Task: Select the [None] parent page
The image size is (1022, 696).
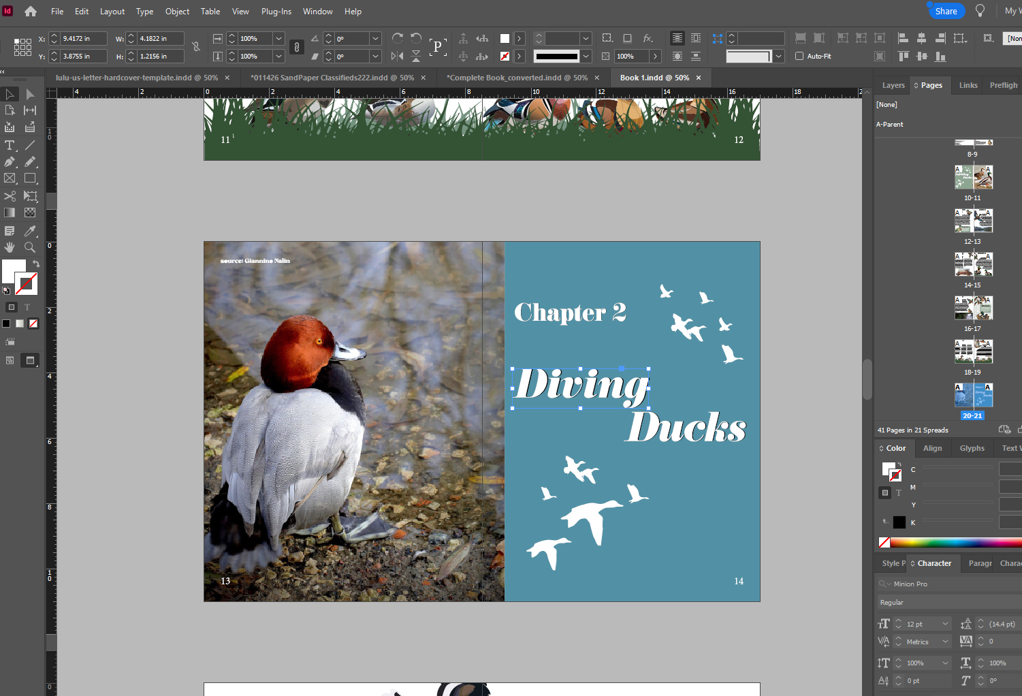Action: (887, 104)
